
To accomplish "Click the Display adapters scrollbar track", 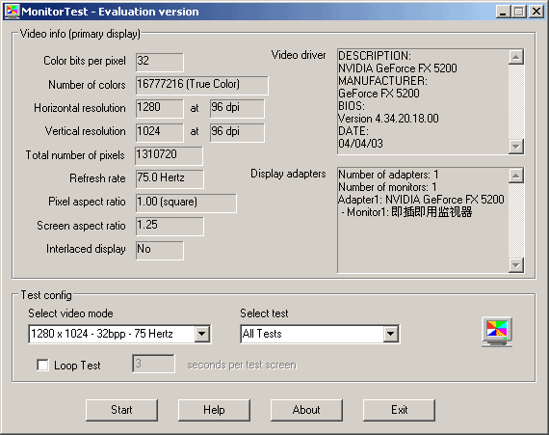I will (516, 220).
